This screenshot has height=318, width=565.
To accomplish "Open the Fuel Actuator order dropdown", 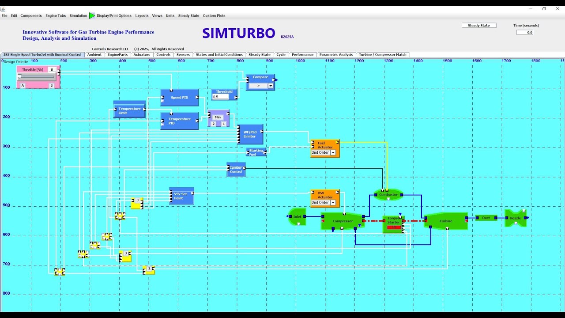I will pos(333,152).
